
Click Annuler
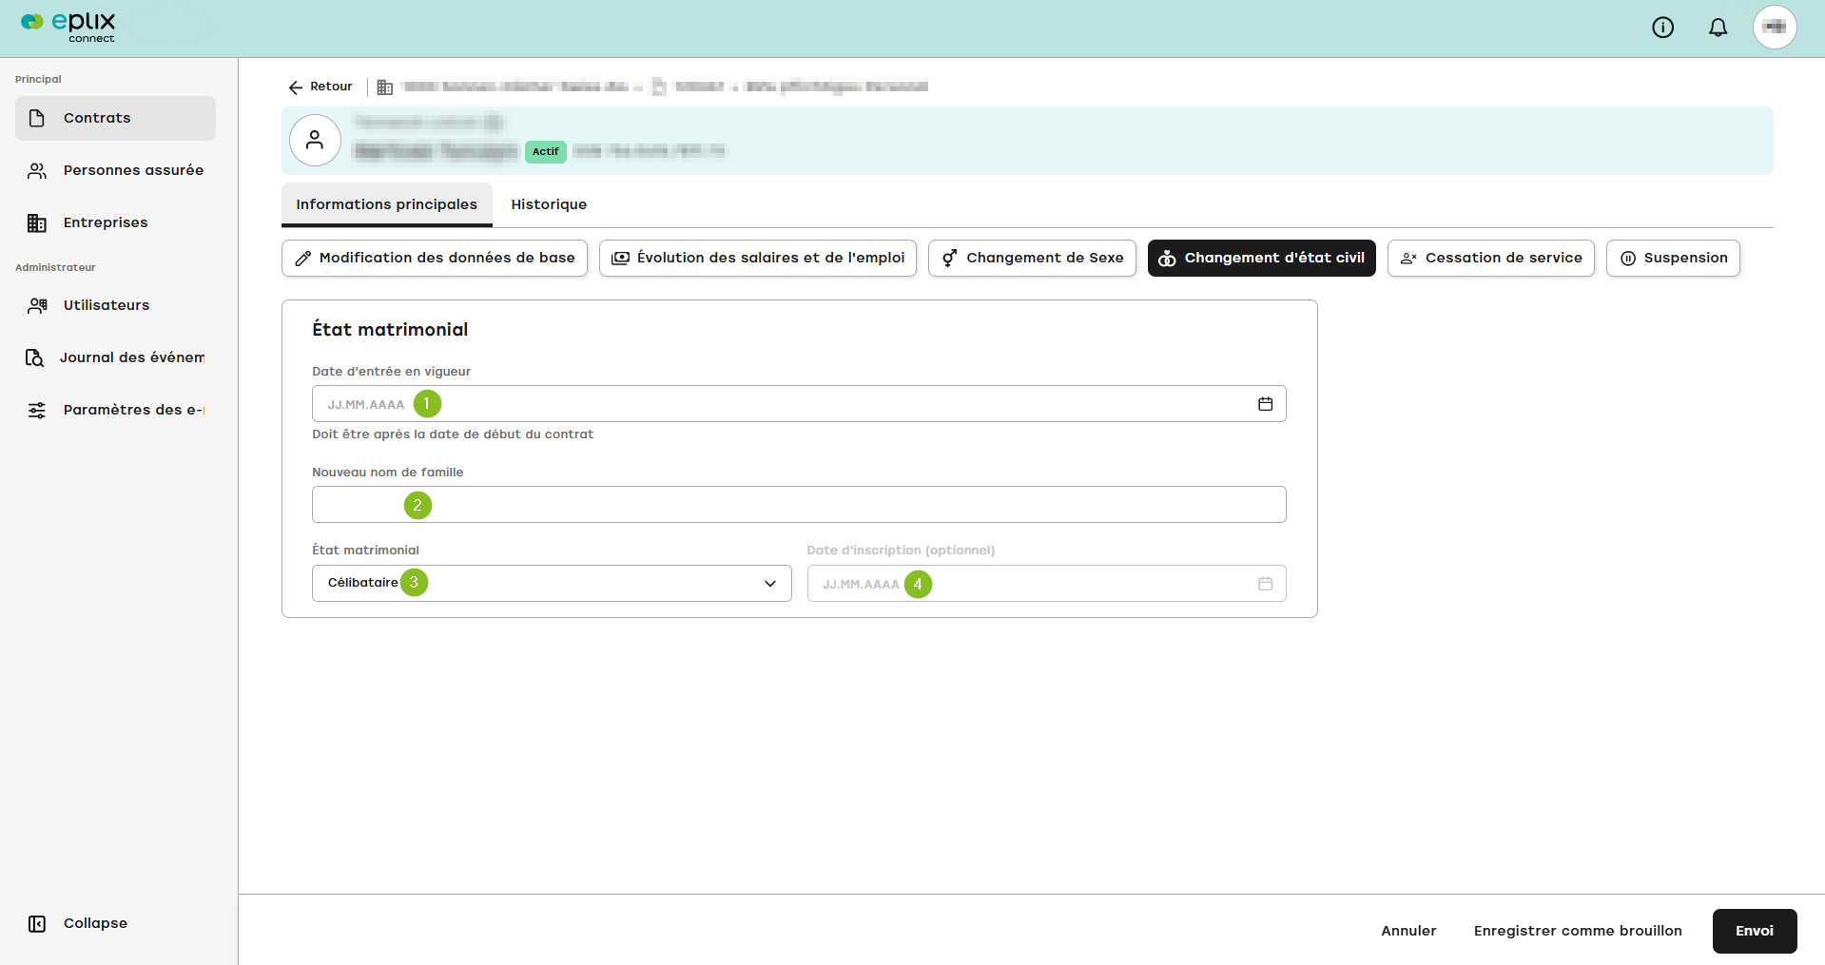[1408, 931]
